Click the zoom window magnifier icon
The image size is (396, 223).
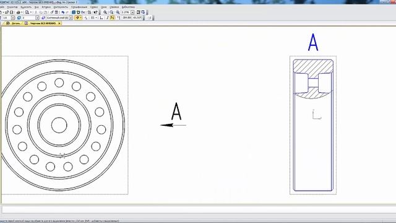click(x=111, y=12)
